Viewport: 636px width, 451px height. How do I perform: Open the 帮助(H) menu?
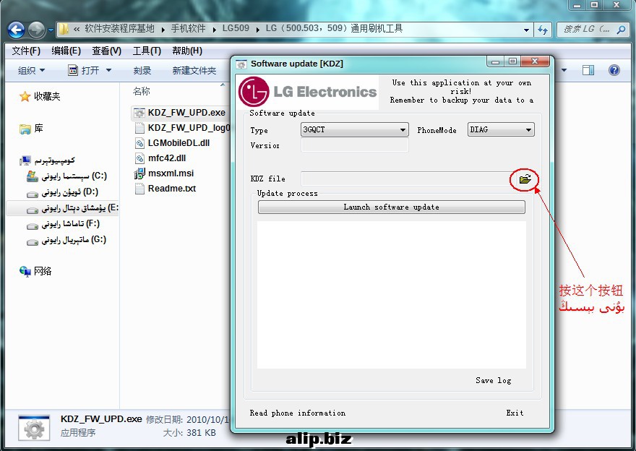(187, 51)
